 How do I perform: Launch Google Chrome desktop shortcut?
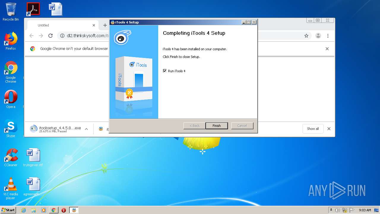pos(11,72)
